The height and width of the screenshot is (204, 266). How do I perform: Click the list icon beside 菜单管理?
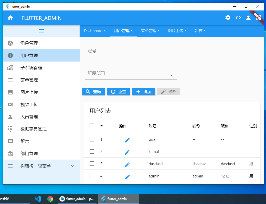10,80
